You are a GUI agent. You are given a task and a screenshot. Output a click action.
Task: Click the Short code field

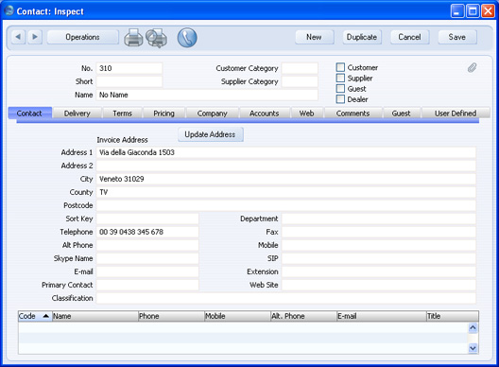click(x=129, y=81)
